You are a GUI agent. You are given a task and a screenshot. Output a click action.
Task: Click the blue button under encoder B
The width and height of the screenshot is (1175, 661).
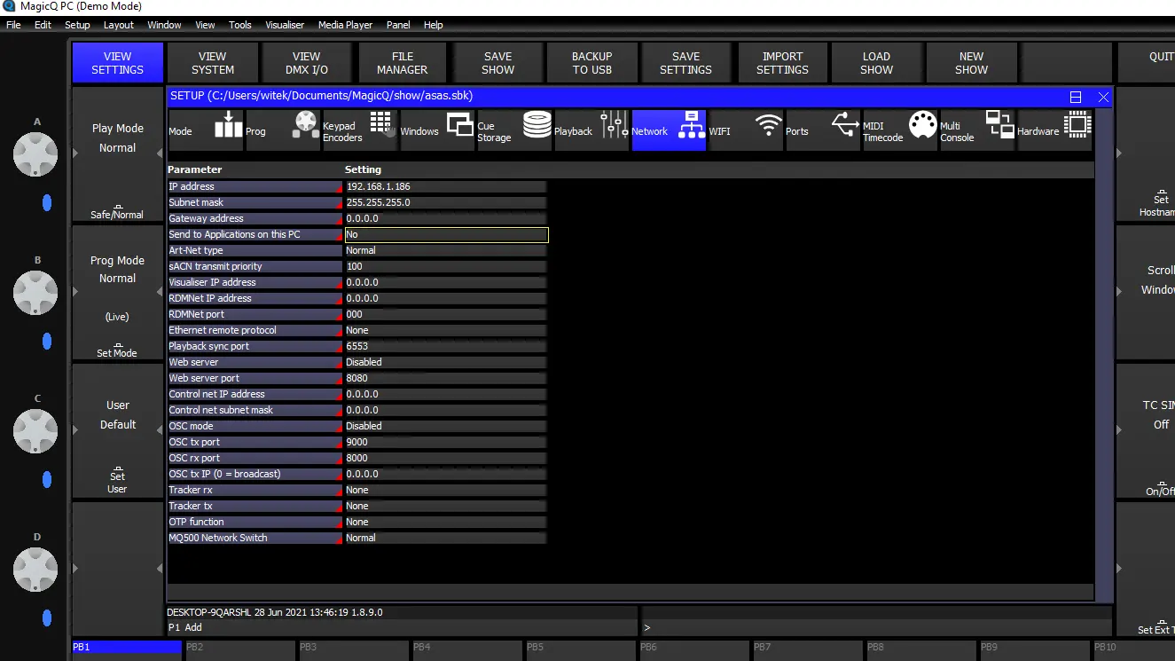coord(47,342)
